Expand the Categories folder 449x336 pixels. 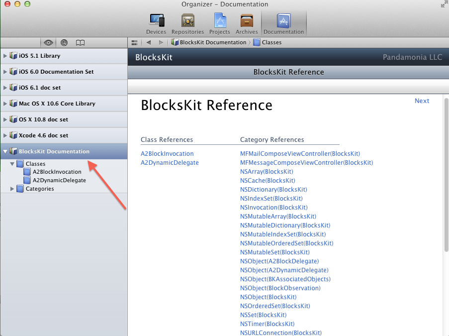coord(12,189)
